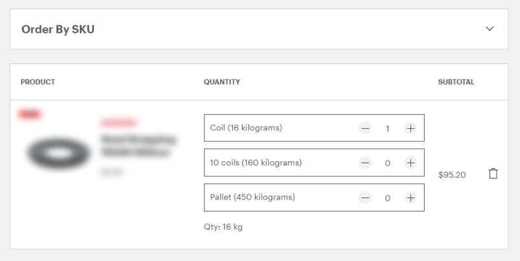Click the red badge above the product image

pyautogui.click(x=30, y=115)
